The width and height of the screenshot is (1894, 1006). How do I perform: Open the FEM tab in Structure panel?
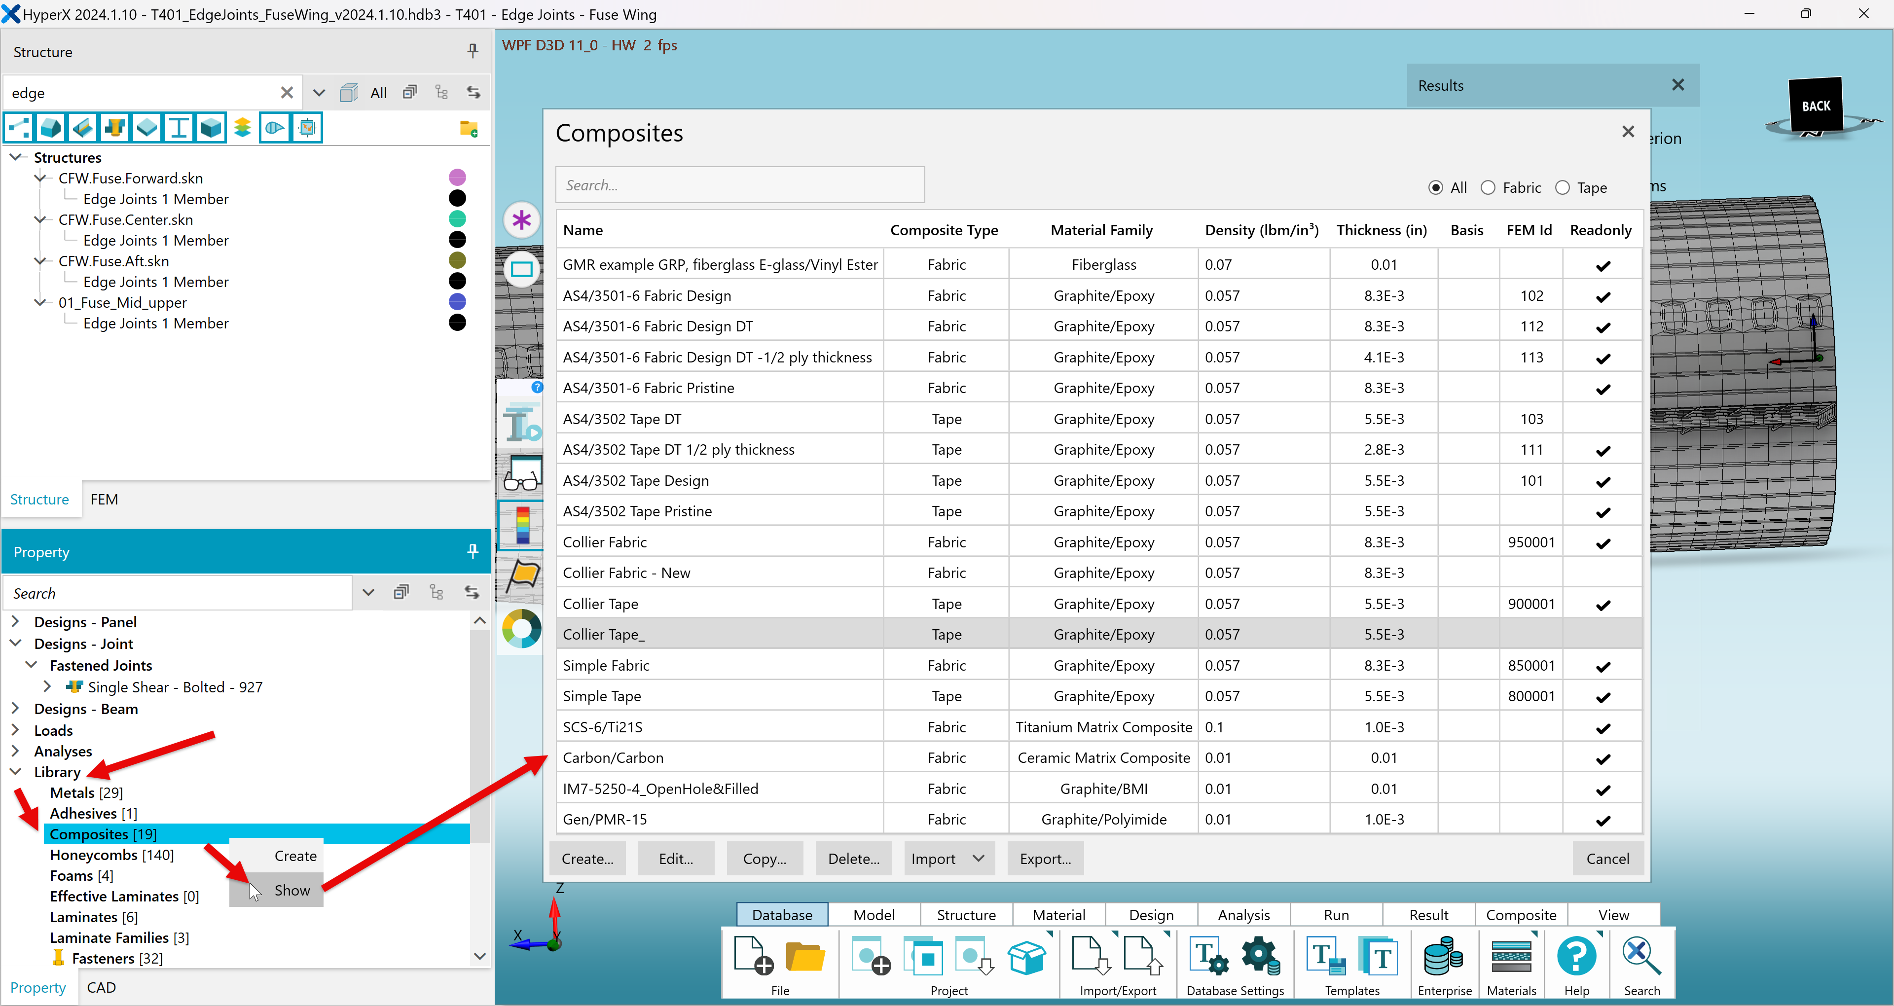(x=104, y=500)
